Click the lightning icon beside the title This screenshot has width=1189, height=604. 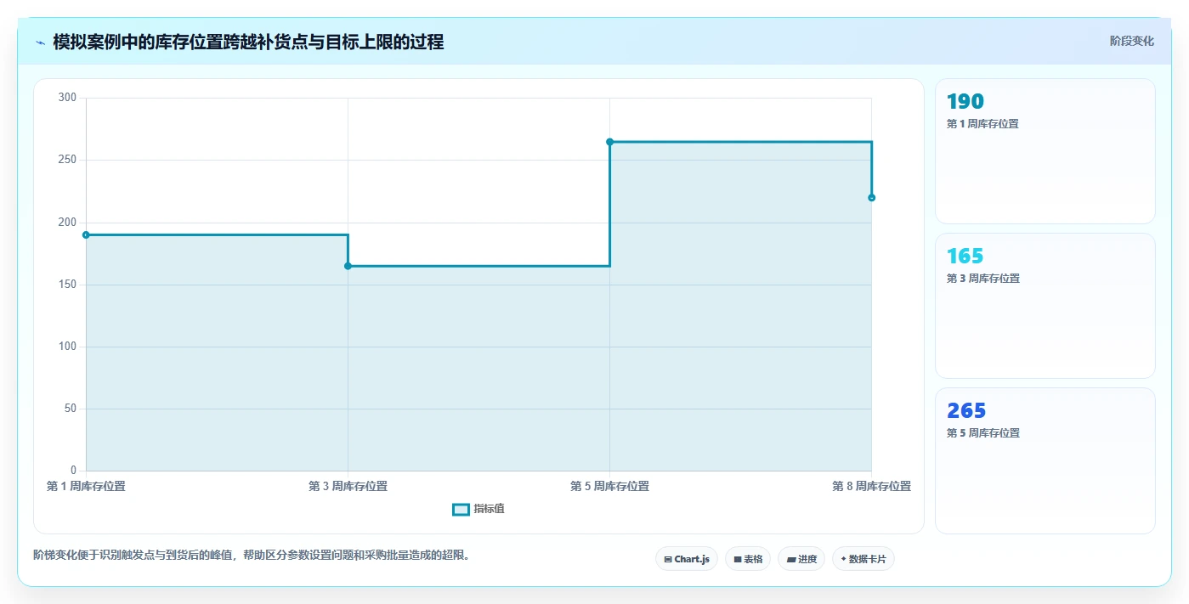40,42
